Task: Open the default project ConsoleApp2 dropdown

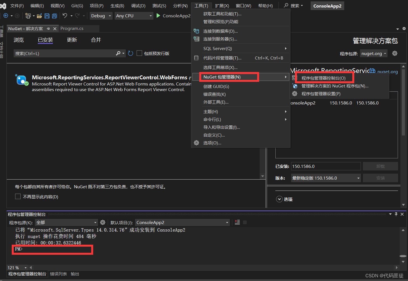Action: coord(182,222)
